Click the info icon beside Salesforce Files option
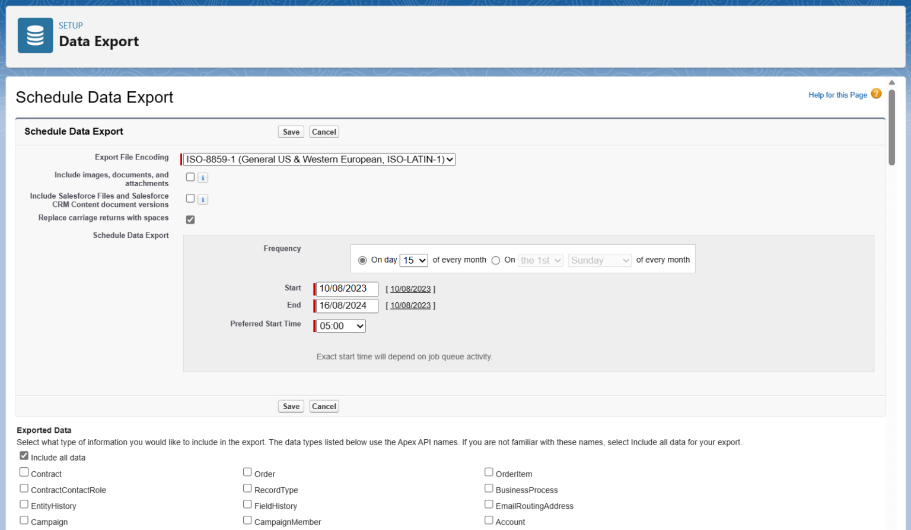The image size is (911, 530). tap(202, 199)
